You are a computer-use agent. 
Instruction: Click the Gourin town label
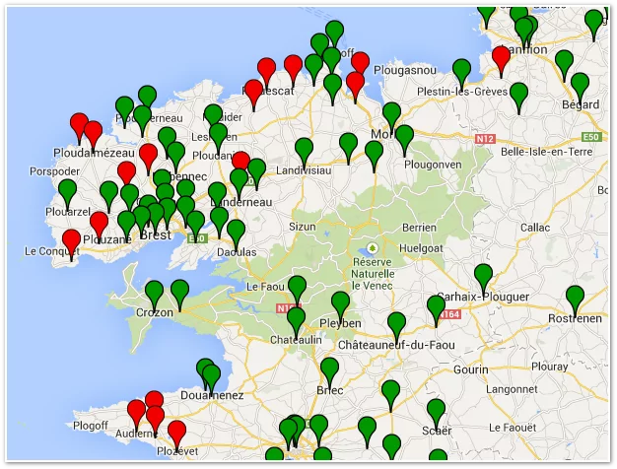point(470,369)
